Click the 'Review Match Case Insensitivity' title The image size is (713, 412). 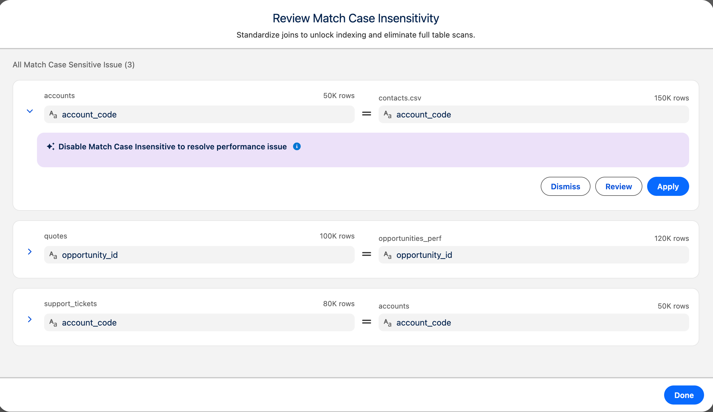pyautogui.click(x=356, y=18)
